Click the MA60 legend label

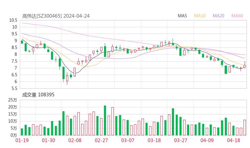click(237, 16)
